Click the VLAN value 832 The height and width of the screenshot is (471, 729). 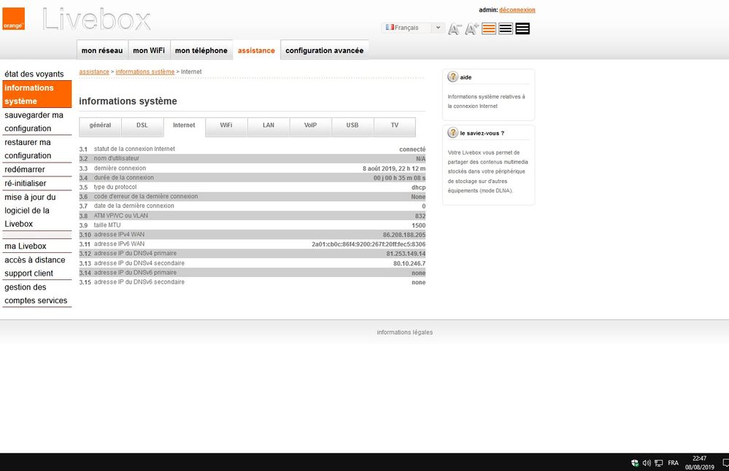click(420, 216)
